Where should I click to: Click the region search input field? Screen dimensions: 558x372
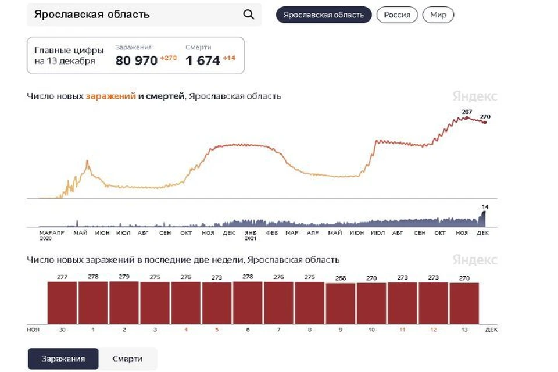144,15
